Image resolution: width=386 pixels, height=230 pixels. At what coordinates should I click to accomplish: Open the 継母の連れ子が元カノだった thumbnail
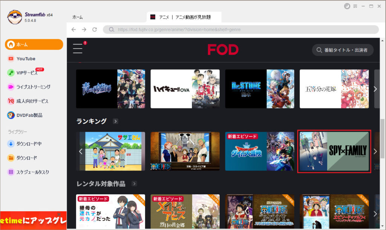tap(110, 211)
